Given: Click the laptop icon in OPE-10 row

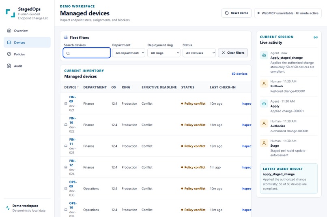Looking at the screenshot, I should coord(66,210).
